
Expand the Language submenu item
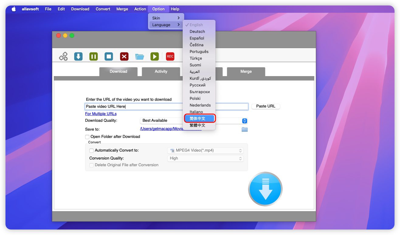[166, 25]
